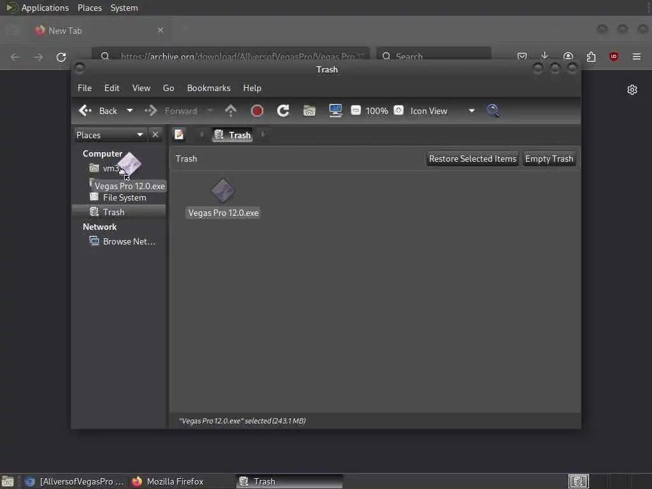Go back using the Back arrow icon
This screenshot has width=652, height=489.
pos(85,111)
